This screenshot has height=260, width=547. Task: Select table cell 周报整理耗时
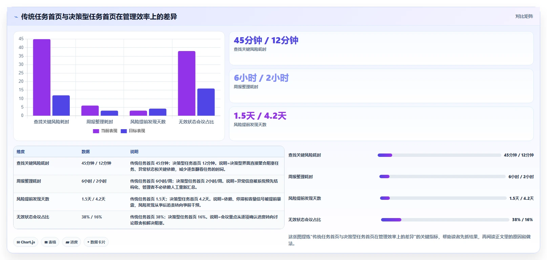[x=29, y=181]
